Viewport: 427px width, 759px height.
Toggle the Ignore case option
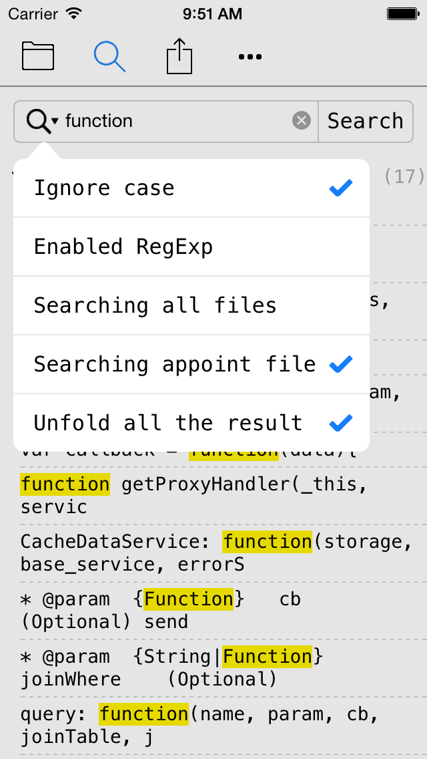[x=191, y=188]
